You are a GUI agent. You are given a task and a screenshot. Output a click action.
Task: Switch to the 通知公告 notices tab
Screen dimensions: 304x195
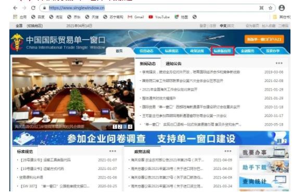coord(173,64)
